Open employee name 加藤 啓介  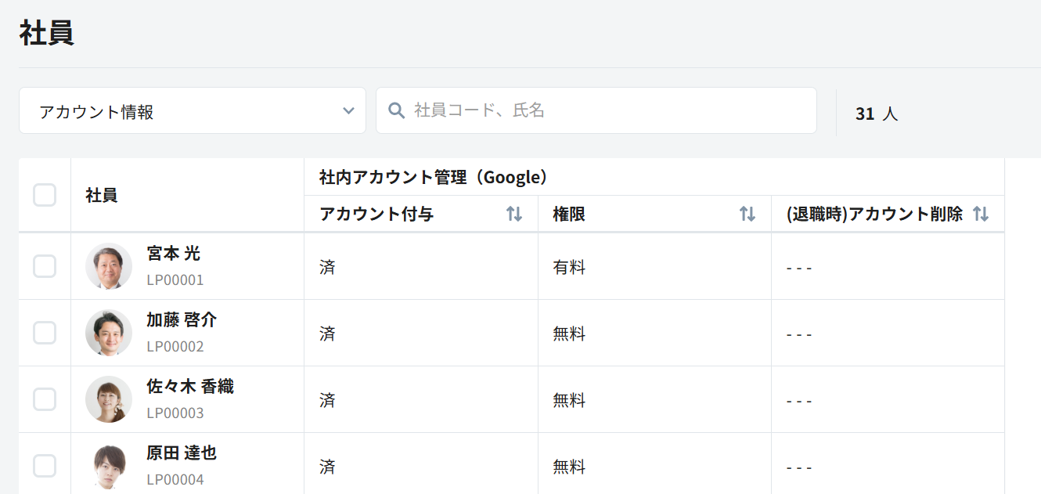182,320
